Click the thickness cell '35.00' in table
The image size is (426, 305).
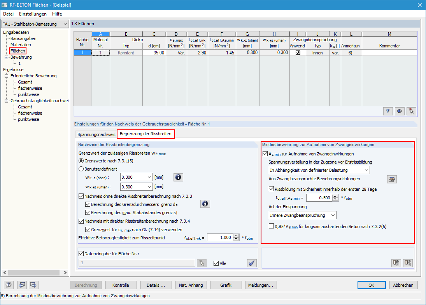coord(154,52)
